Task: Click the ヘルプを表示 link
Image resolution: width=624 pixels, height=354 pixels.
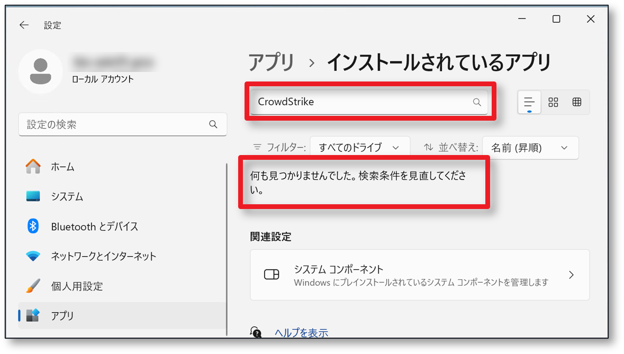Action: click(x=301, y=332)
